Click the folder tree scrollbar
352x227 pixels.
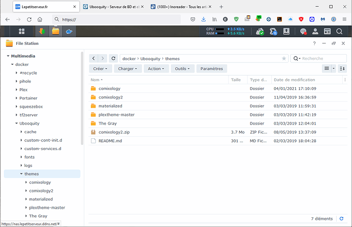click(82, 98)
